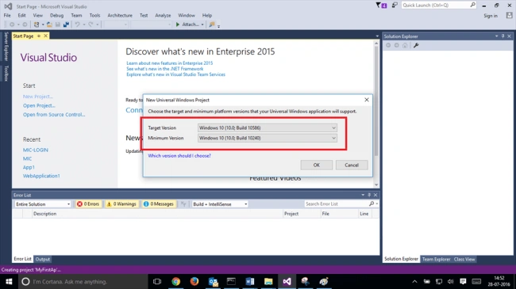
Task: Click the green Attach start arrow
Action: (x=178, y=25)
